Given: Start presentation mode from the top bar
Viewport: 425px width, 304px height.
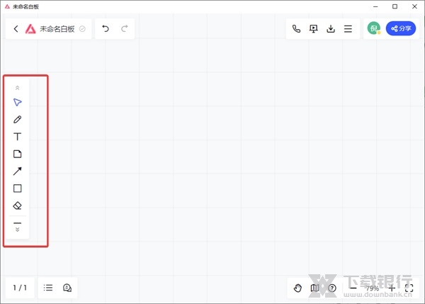Looking at the screenshot, I should 314,29.
